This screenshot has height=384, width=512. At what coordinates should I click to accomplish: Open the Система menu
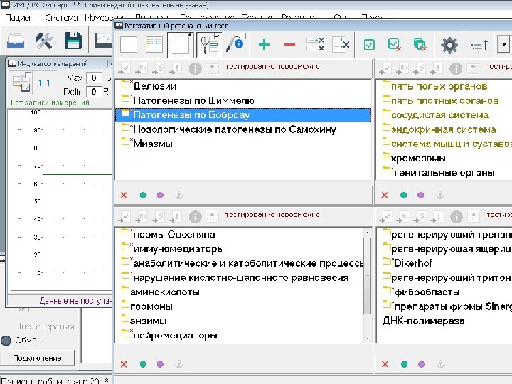[x=62, y=17]
